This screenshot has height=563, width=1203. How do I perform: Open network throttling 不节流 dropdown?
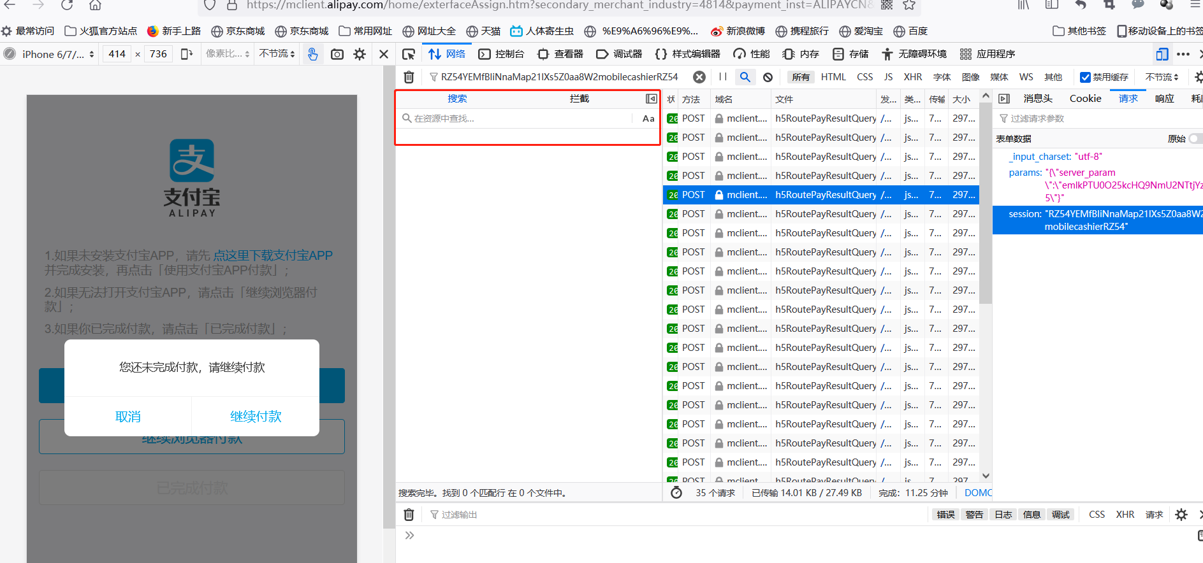point(1162,77)
